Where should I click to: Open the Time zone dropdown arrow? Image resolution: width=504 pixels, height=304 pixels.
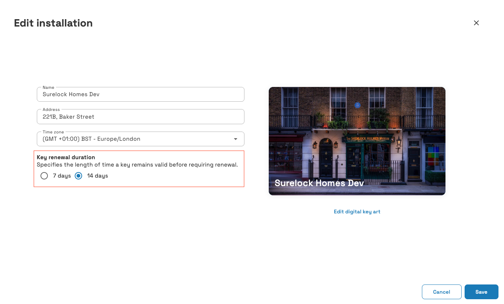[x=236, y=139]
